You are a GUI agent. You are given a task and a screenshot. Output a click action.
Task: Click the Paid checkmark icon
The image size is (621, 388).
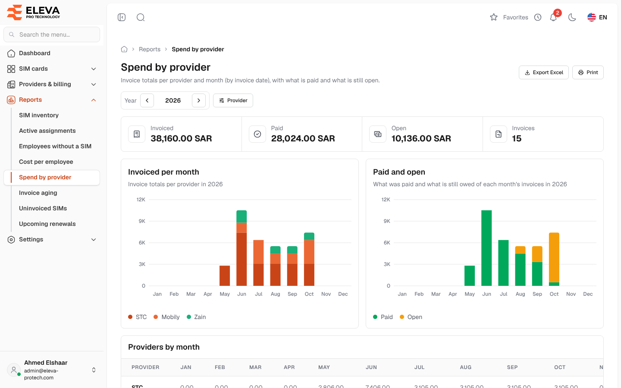tap(257, 134)
